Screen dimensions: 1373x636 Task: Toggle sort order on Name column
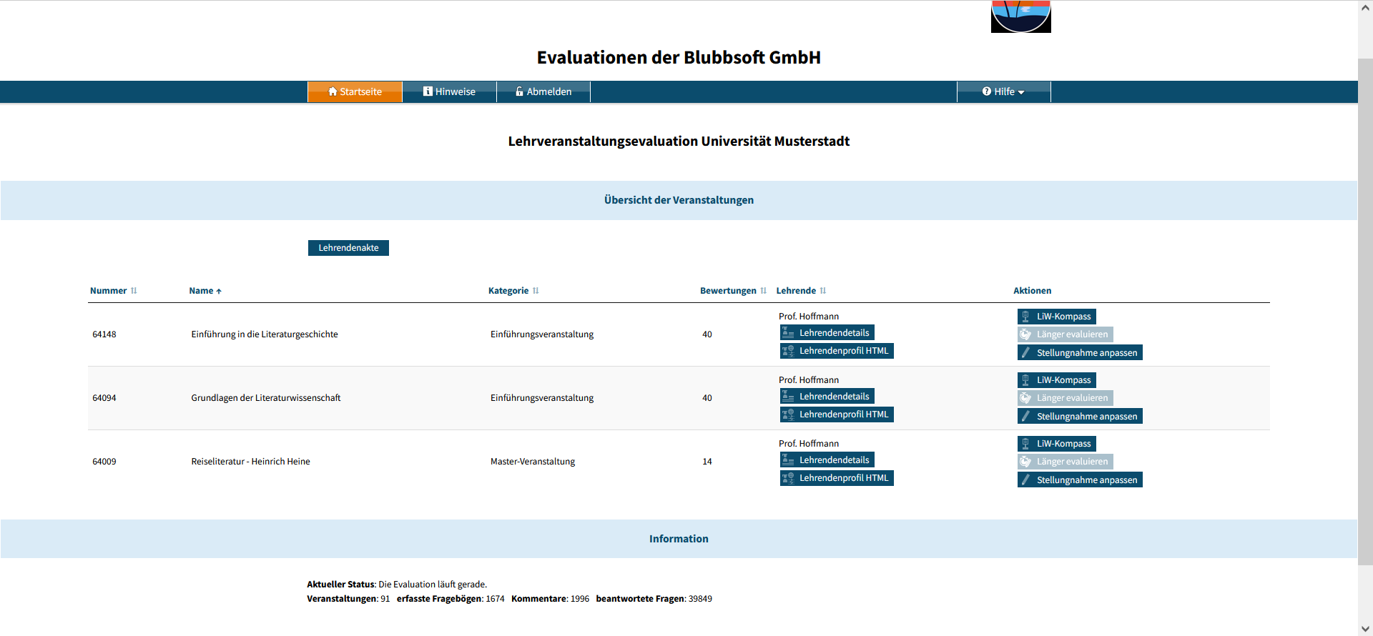pyautogui.click(x=219, y=291)
